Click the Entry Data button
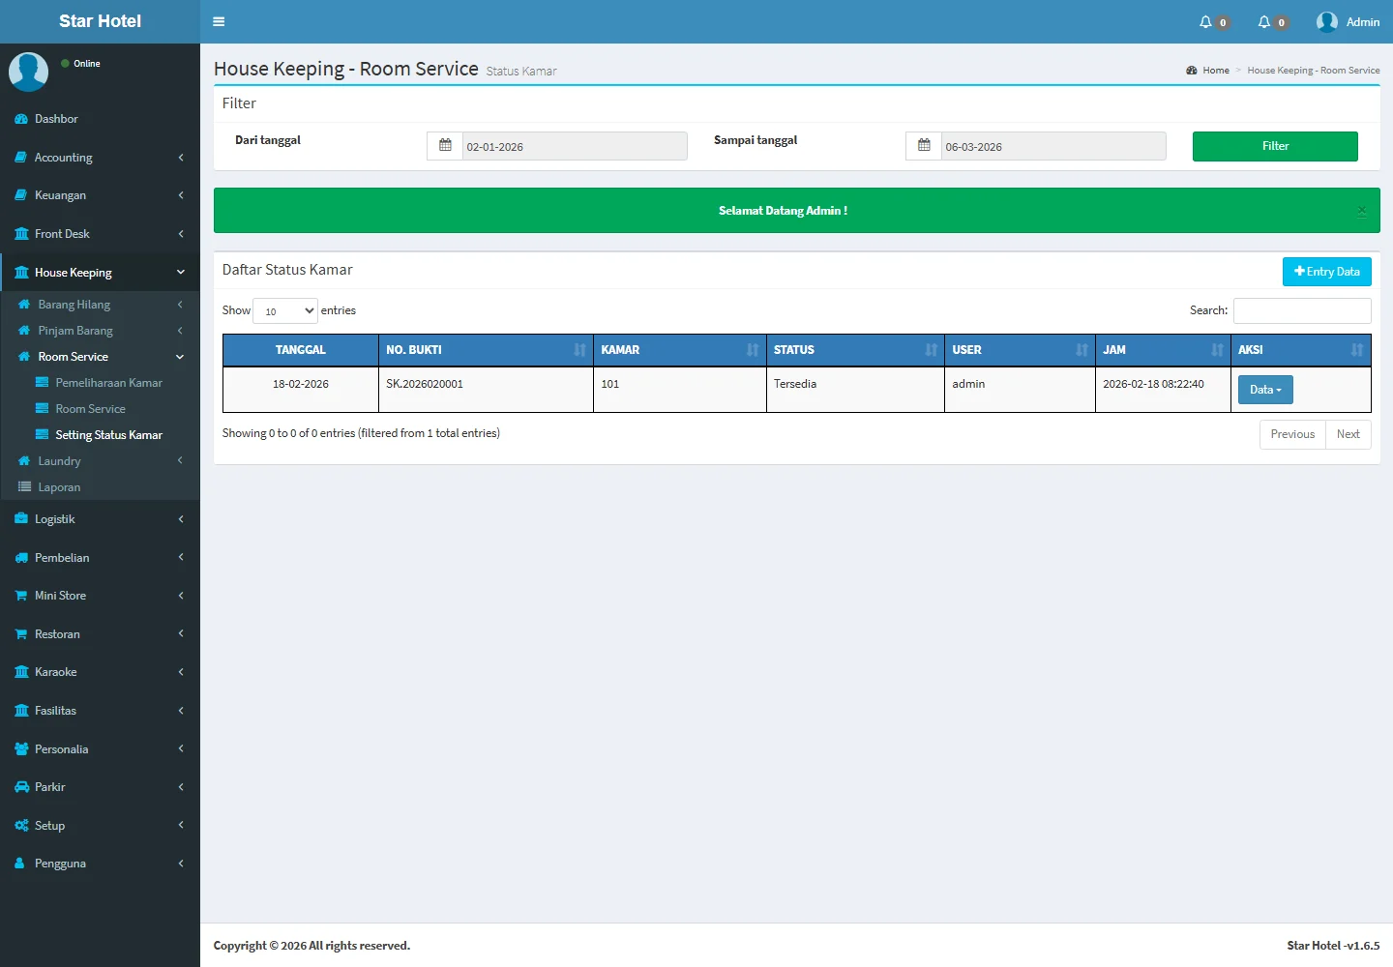Viewport: 1393px width, 967px height. (x=1326, y=272)
